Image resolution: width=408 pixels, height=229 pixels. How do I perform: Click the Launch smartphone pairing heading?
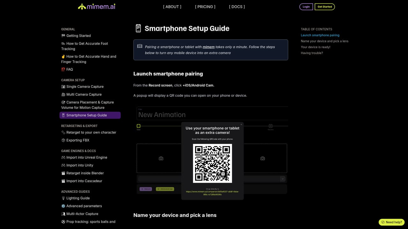pyautogui.click(x=168, y=74)
